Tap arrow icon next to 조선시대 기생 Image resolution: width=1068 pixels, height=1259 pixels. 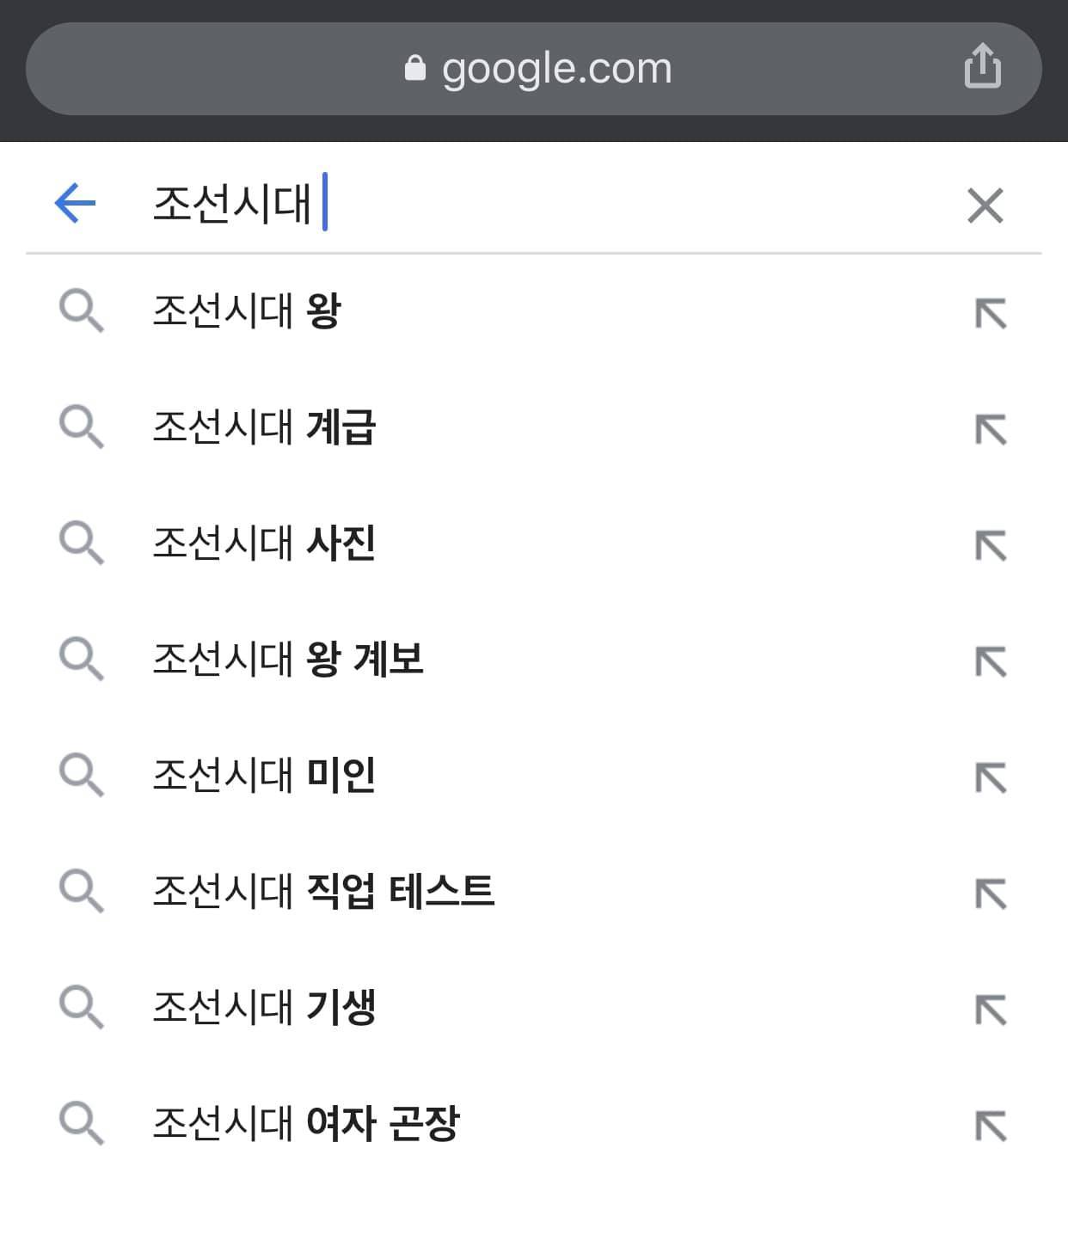coord(990,1010)
